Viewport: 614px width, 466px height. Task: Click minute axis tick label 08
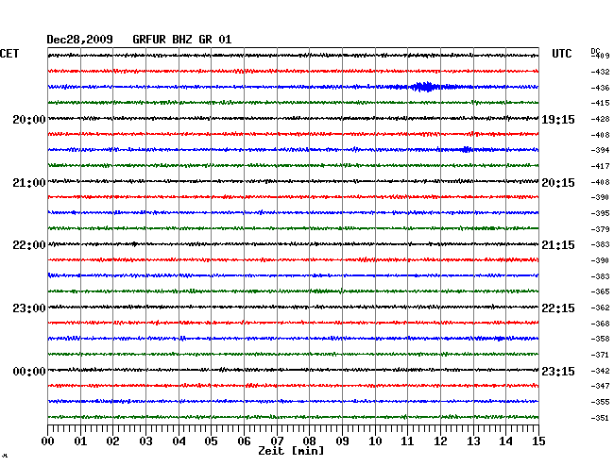309,441
